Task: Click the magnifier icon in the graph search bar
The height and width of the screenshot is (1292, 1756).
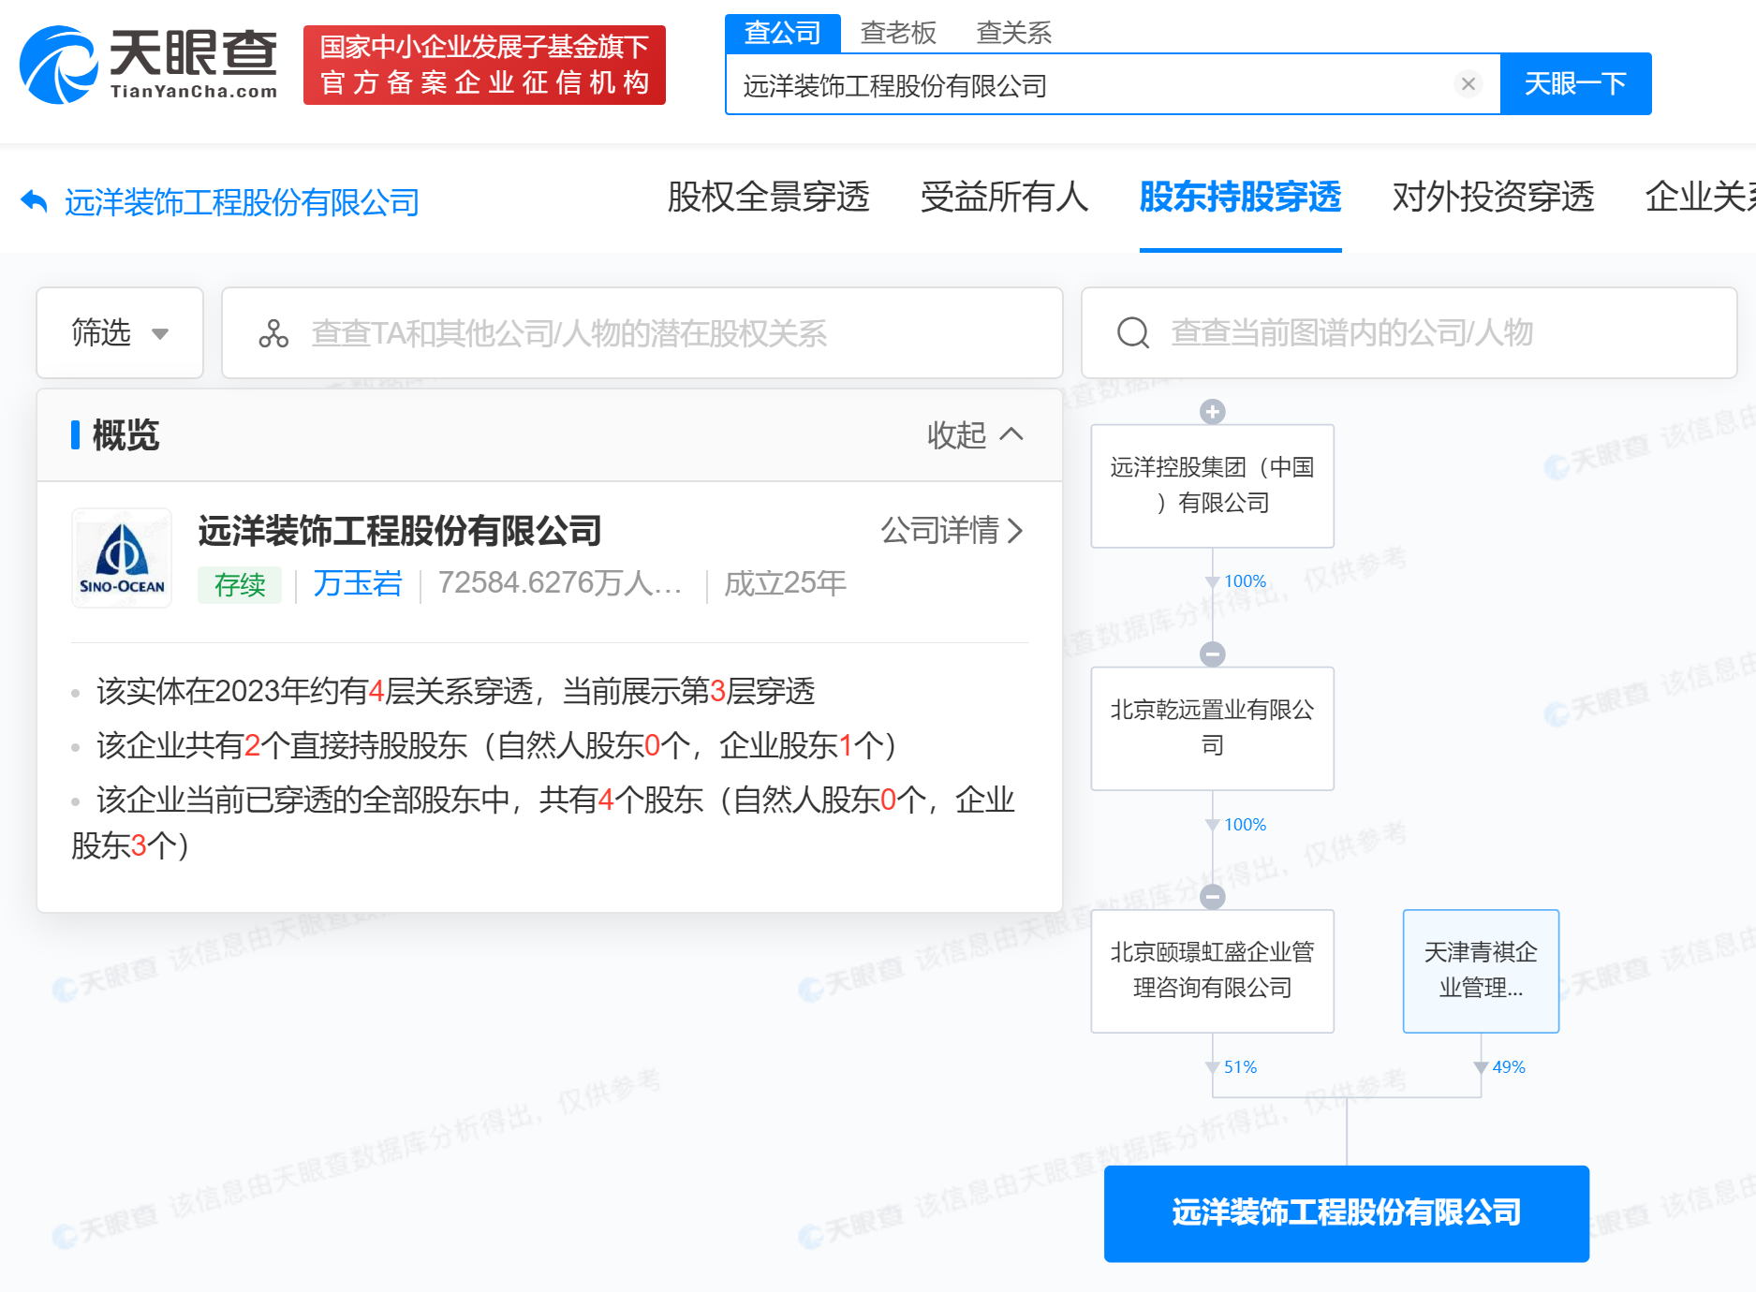Action: (1133, 332)
